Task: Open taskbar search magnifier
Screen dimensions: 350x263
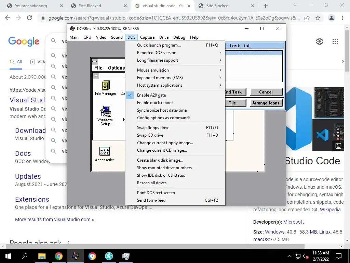Action: click(x=25, y=256)
